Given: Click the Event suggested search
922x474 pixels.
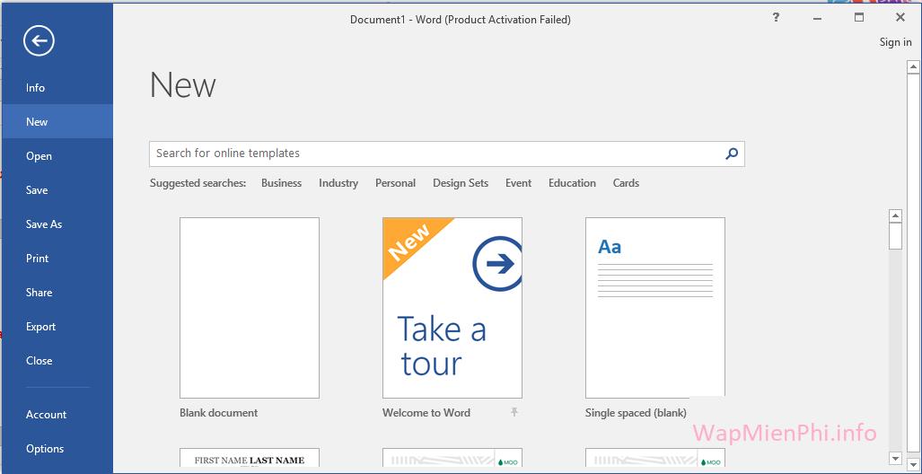Looking at the screenshot, I should [518, 183].
